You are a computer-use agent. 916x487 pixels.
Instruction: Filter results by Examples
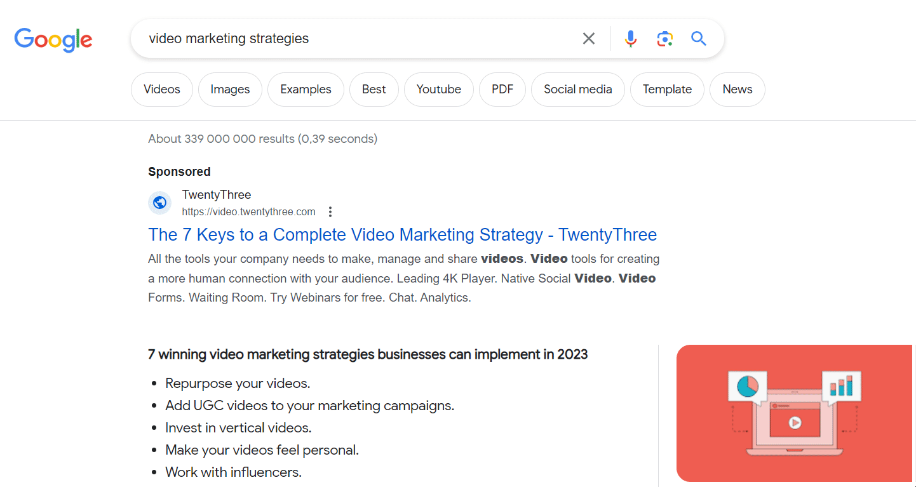click(306, 90)
